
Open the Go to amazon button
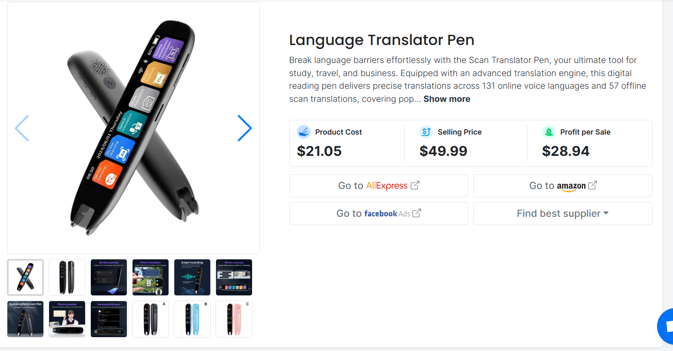coord(563,186)
